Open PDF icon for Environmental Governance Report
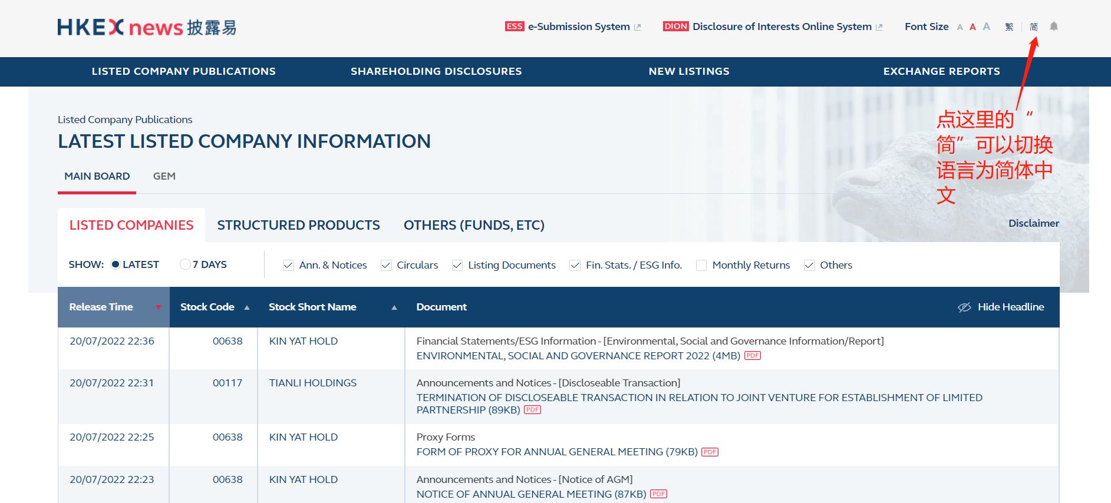The image size is (1111, 503). pos(753,356)
